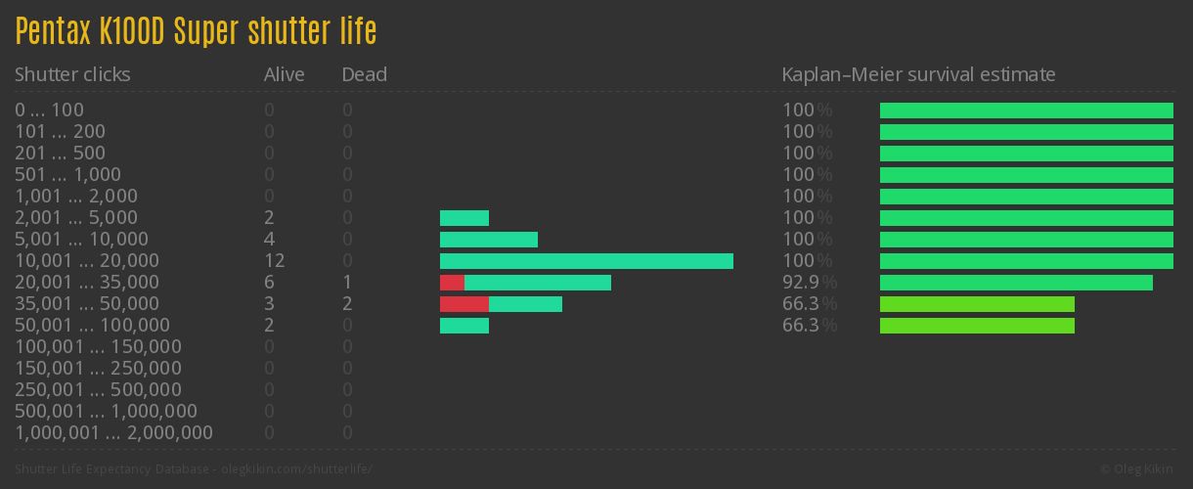Screen dimensions: 1193x489
Task: Click the long teal bar for 10,001–20,000 clicks
Action: coord(587,261)
